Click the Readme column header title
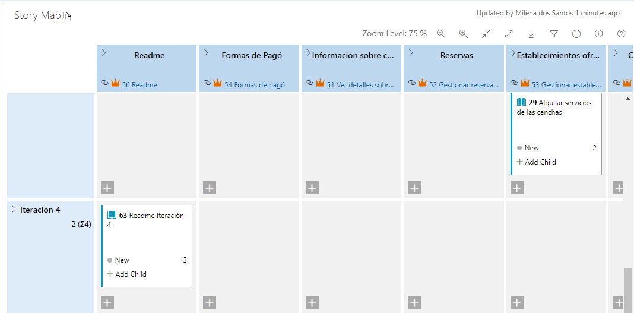Screen dimensions: 634x313 (x=149, y=55)
